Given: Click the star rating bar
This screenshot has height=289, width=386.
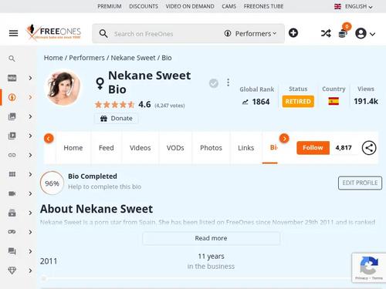Looking at the screenshot, I should 114,105.
